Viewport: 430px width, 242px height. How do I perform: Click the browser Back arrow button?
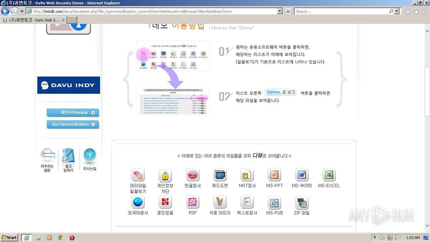coord(5,11)
